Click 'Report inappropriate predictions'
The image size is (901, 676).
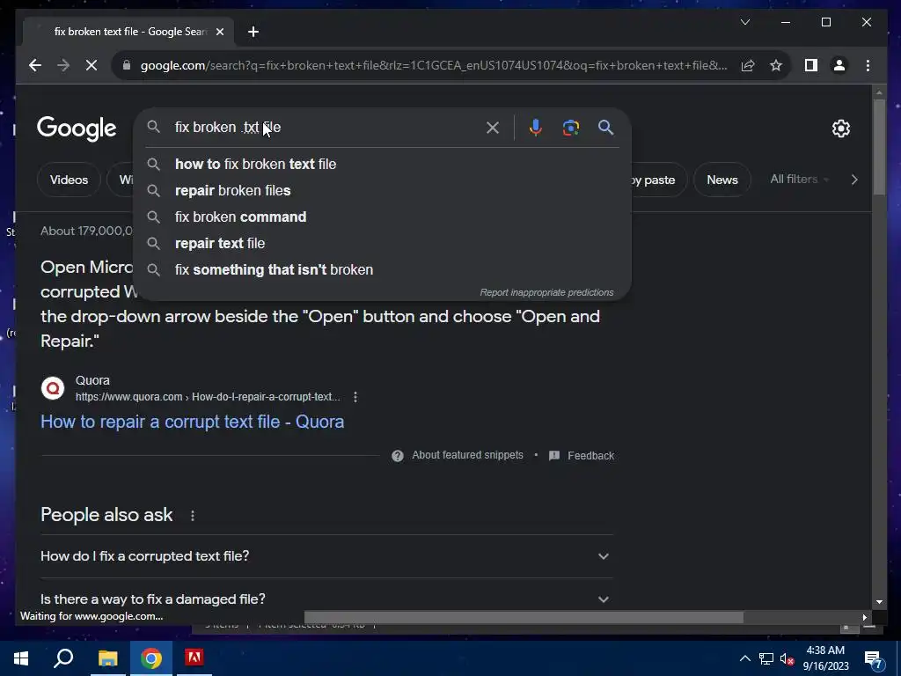pyautogui.click(x=546, y=292)
